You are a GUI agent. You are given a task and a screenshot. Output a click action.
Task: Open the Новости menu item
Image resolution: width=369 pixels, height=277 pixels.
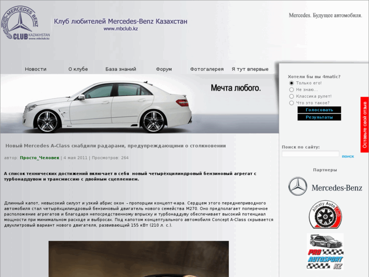[x=36, y=69]
